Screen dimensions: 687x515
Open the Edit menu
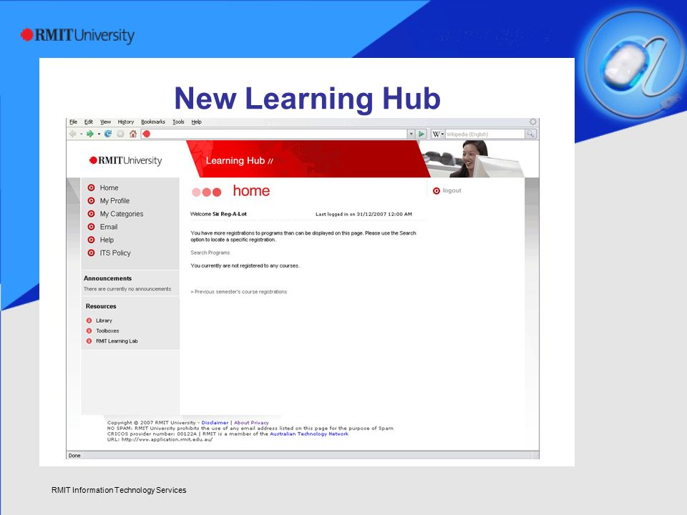pos(89,122)
